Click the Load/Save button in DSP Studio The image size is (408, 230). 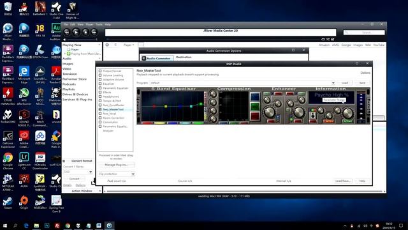click(343, 181)
